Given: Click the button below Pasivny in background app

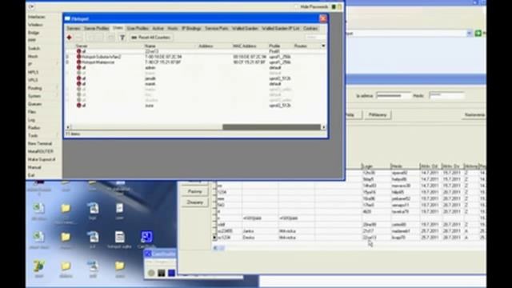Looking at the screenshot, I should tap(195, 202).
